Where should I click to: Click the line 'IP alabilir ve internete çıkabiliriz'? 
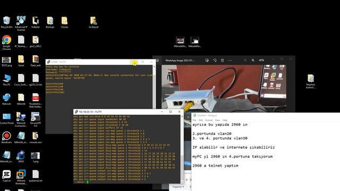click(x=234, y=147)
